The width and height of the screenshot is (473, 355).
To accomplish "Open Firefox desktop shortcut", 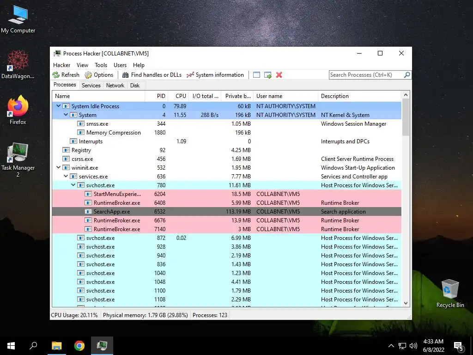I will click(18, 110).
